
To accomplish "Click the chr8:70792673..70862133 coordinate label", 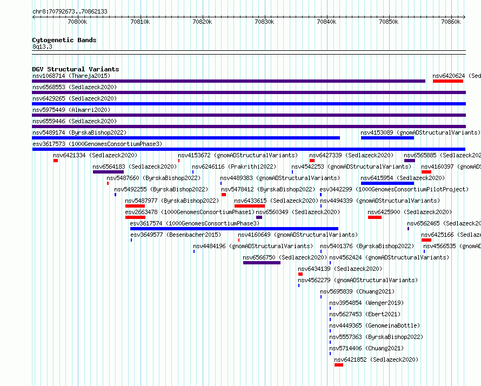I will pyautogui.click(x=70, y=11).
